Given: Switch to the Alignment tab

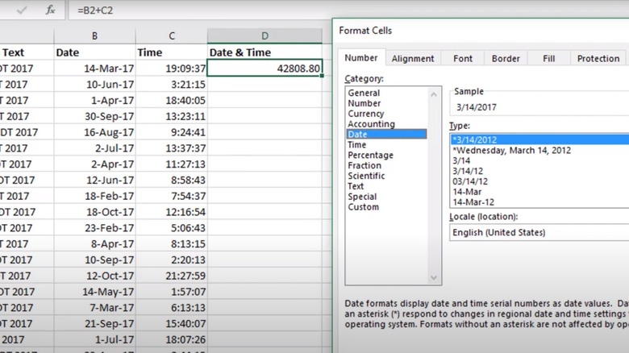Looking at the screenshot, I should click(x=413, y=58).
